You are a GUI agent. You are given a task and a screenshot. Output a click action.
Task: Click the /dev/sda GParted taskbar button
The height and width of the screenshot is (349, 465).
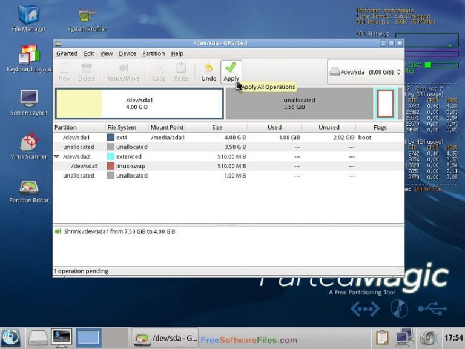click(165, 338)
